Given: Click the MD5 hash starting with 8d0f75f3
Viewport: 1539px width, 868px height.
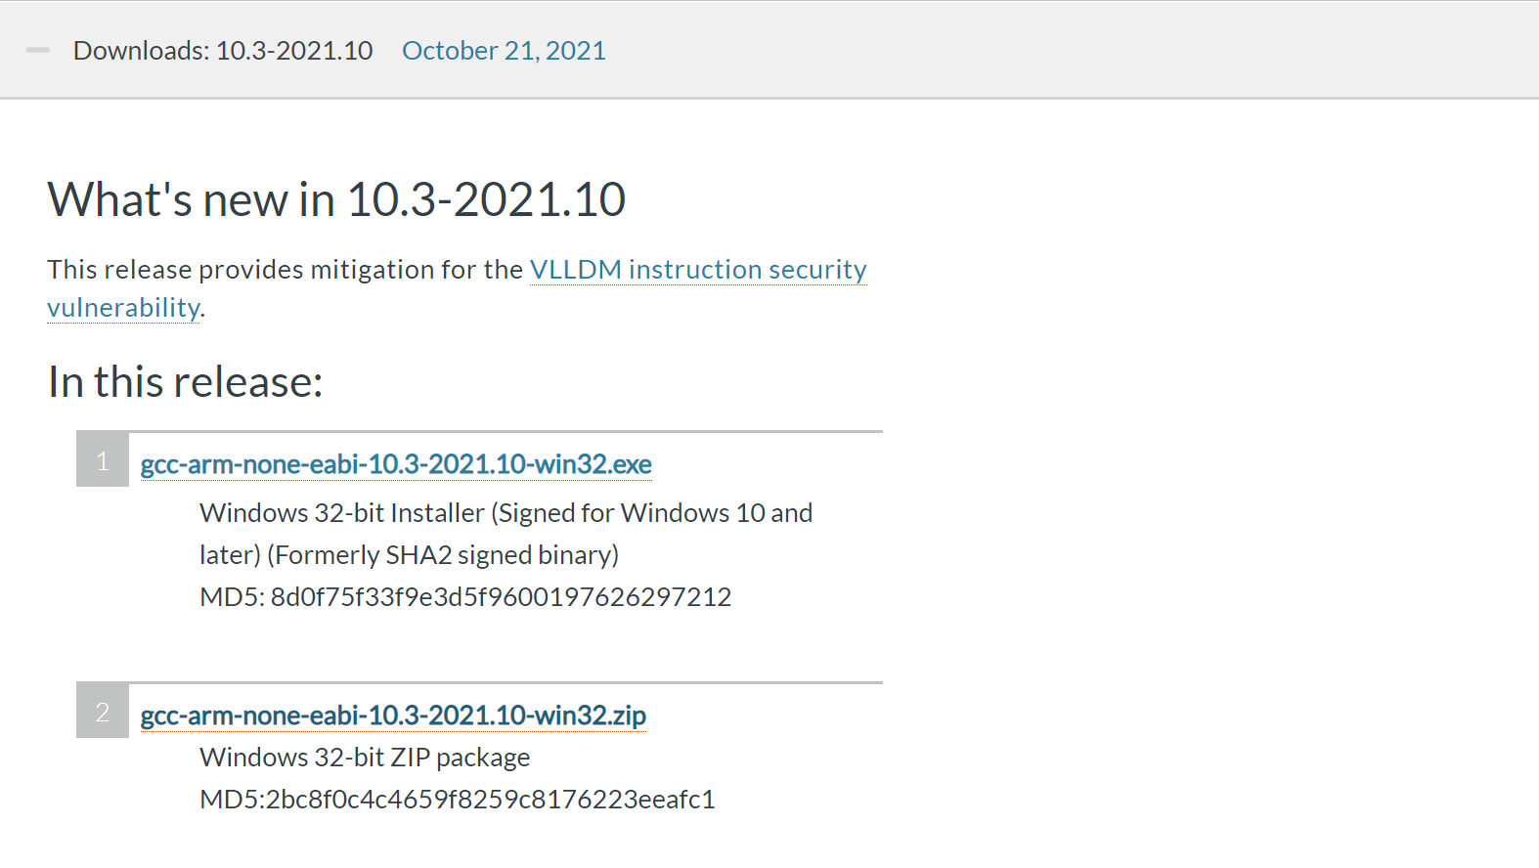Looking at the screenshot, I should pyautogui.click(x=501, y=597).
